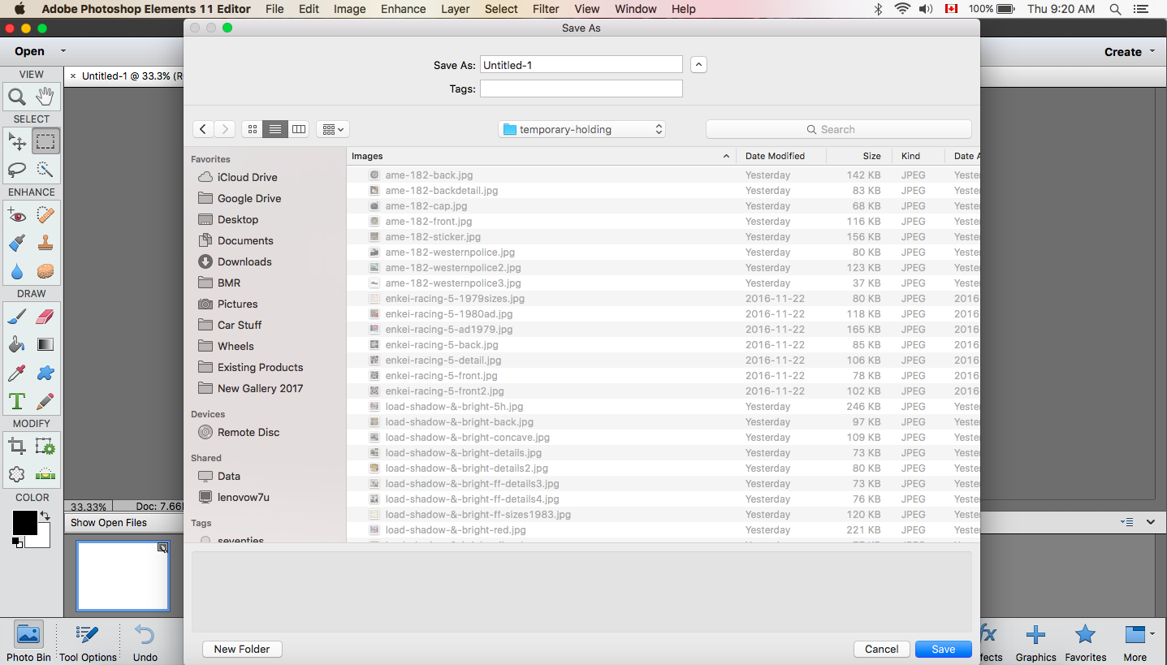Select the Crop tool

click(17, 447)
